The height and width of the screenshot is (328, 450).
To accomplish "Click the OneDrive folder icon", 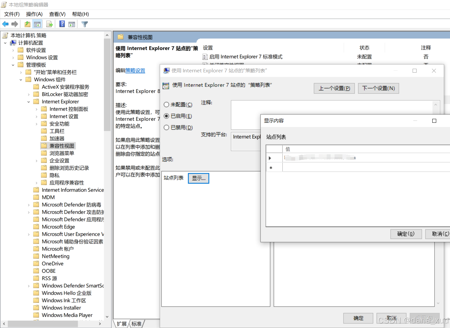I will (36, 264).
